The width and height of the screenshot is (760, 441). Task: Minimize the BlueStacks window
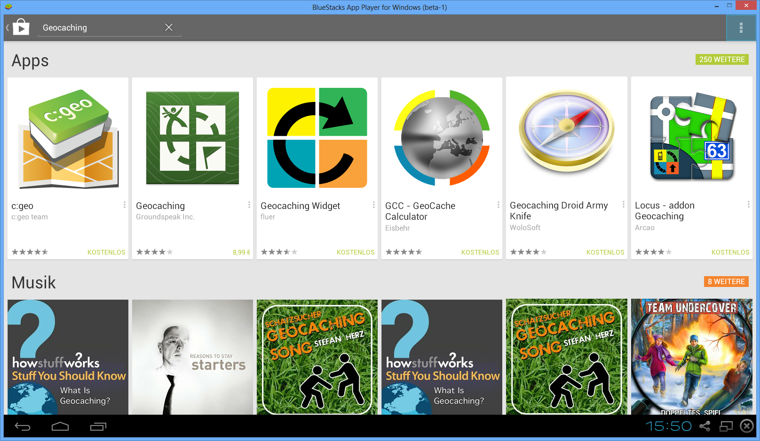(716, 6)
